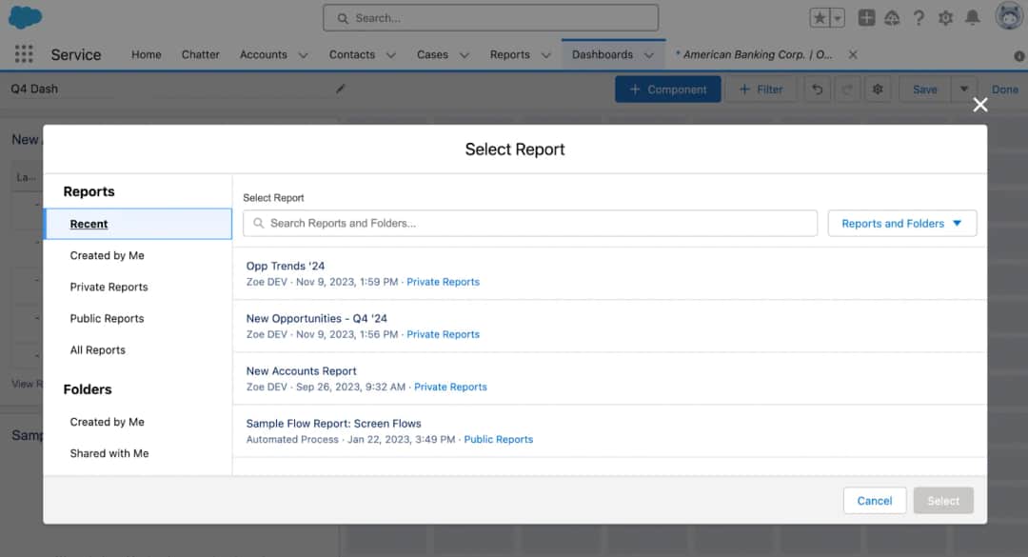
Task: Click the Favorites star icon
Action: pyautogui.click(x=820, y=18)
